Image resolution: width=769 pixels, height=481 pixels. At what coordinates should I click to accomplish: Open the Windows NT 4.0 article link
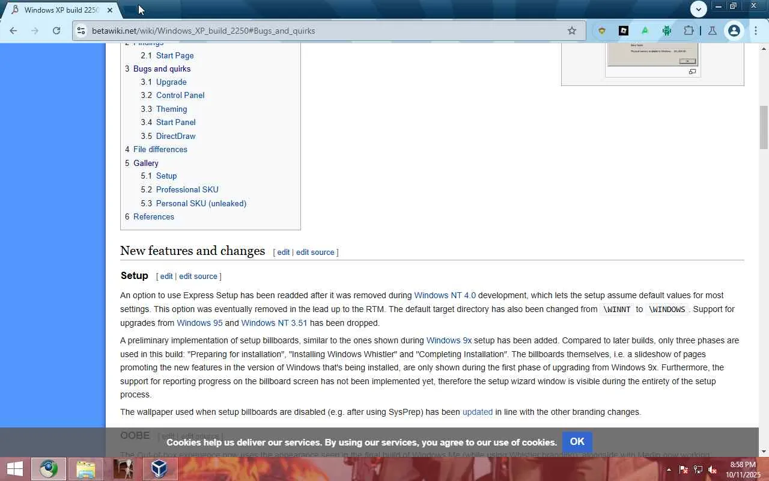pos(445,295)
